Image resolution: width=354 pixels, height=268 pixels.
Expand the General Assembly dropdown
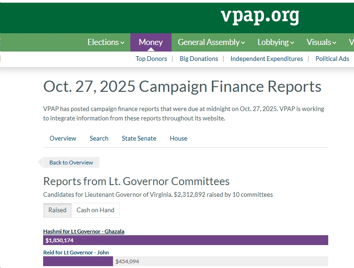(211, 42)
